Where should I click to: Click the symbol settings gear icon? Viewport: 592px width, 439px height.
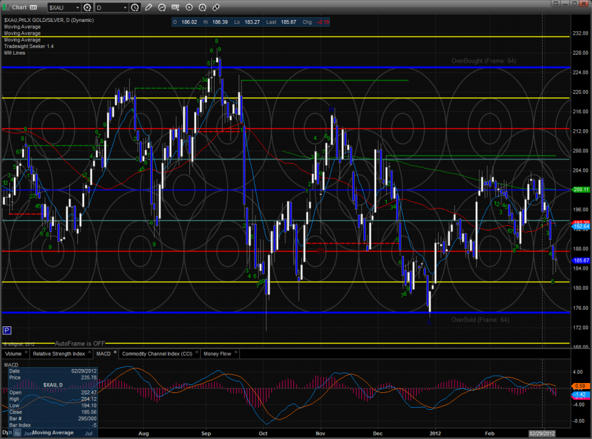click(87, 7)
